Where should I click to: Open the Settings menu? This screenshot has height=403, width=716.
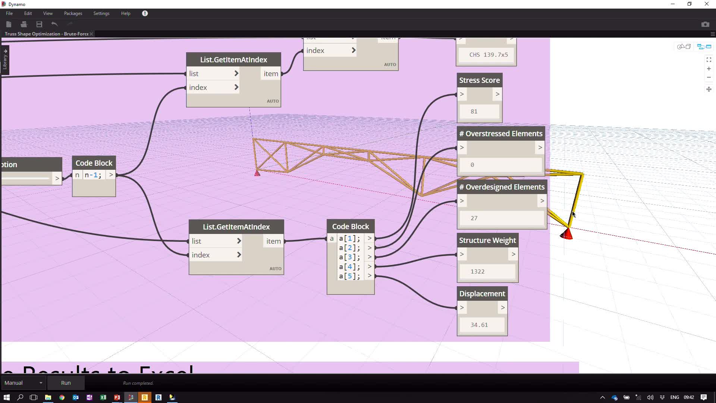coord(101,13)
